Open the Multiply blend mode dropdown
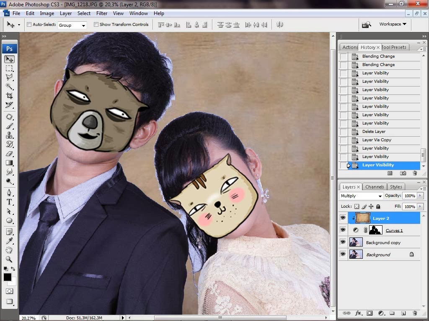Screen dimensions: 429x321 pyautogui.click(x=362, y=196)
